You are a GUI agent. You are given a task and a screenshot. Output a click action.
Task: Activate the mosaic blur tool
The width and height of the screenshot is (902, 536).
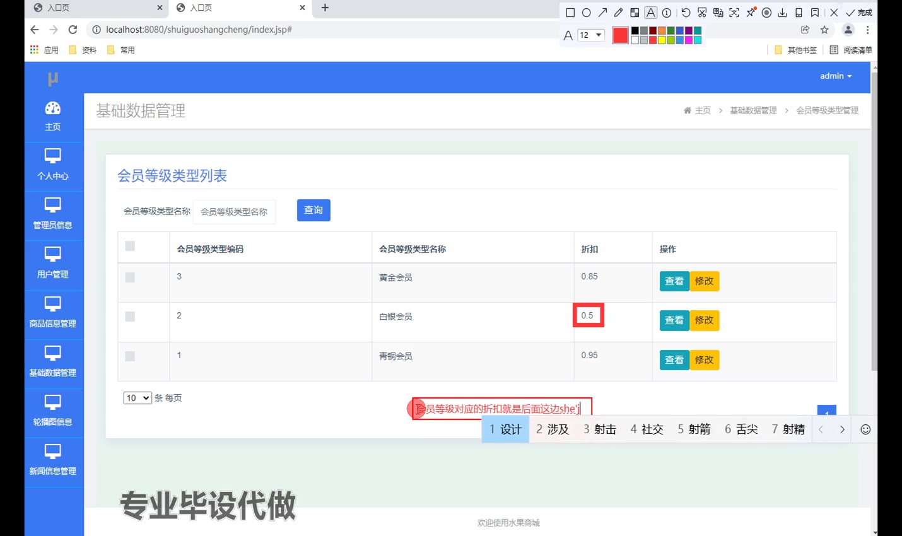tap(635, 13)
